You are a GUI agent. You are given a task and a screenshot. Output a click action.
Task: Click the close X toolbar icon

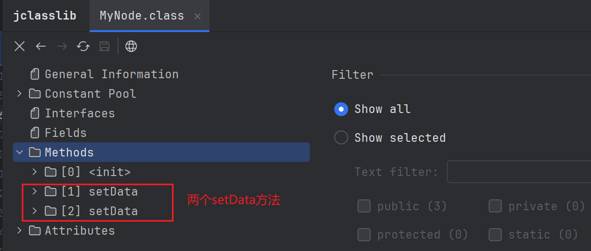[x=20, y=46]
